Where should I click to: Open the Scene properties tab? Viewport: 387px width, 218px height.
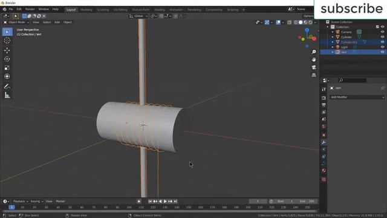point(324,119)
